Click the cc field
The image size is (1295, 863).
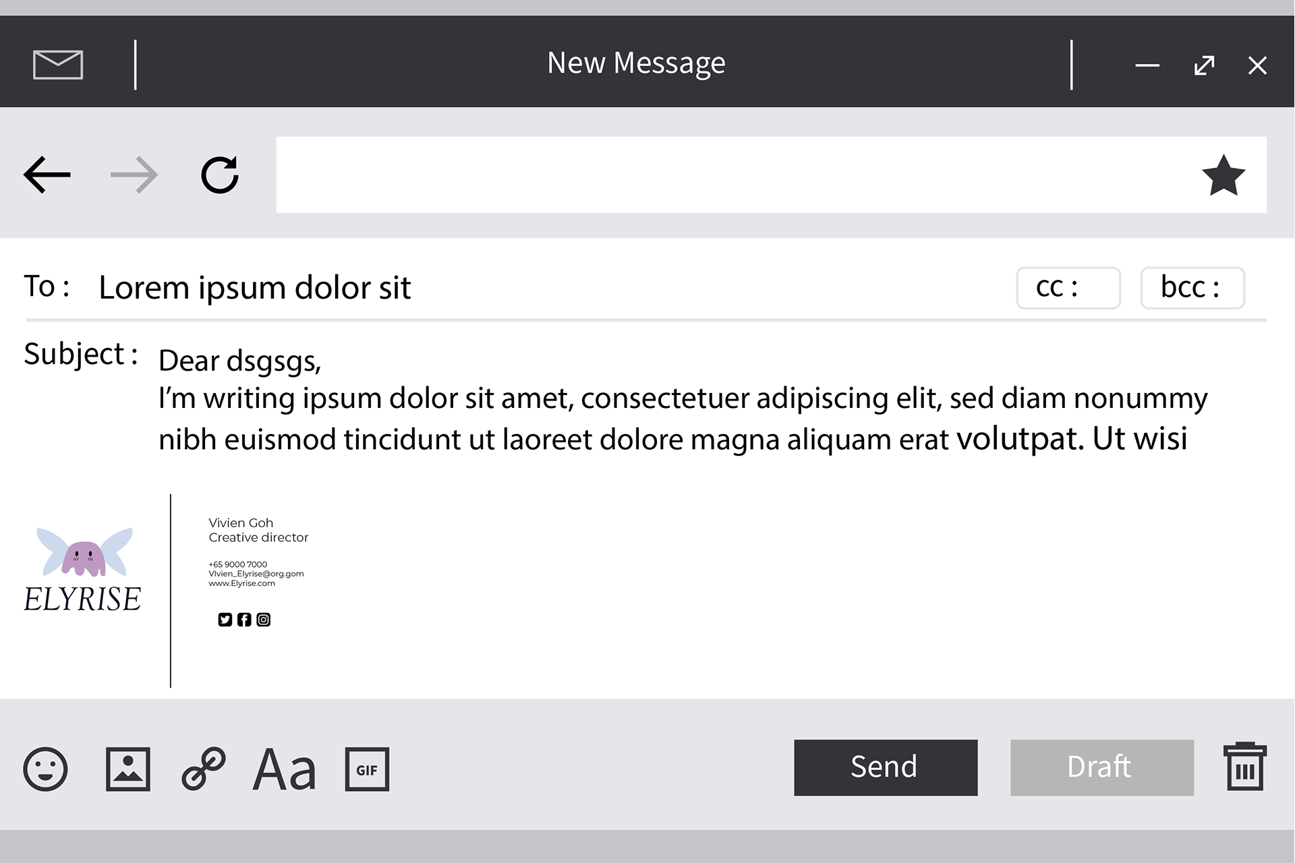pyautogui.click(x=1068, y=288)
